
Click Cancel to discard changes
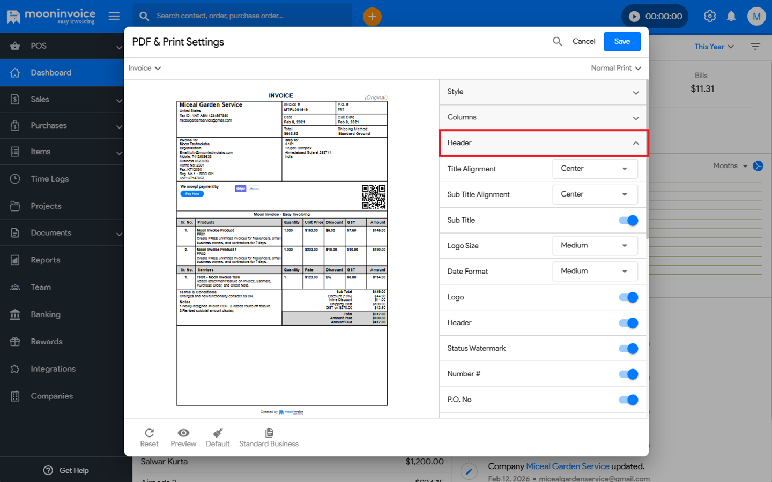584,41
